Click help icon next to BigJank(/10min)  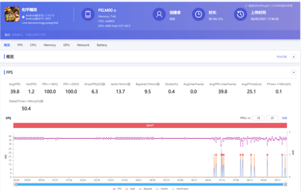[159, 84]
